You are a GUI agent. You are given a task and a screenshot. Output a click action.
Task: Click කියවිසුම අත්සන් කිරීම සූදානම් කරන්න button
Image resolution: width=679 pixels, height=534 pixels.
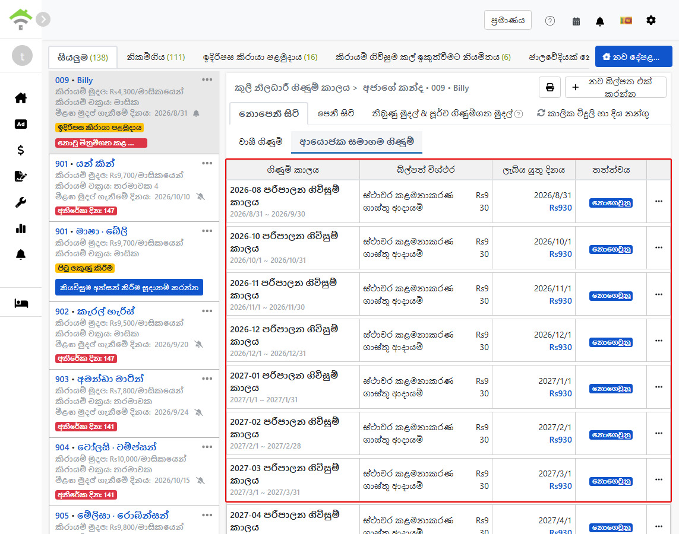[129, 287]
